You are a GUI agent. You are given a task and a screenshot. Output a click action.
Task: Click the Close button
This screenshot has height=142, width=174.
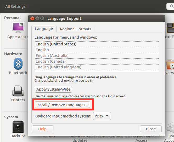pos(151,129)
